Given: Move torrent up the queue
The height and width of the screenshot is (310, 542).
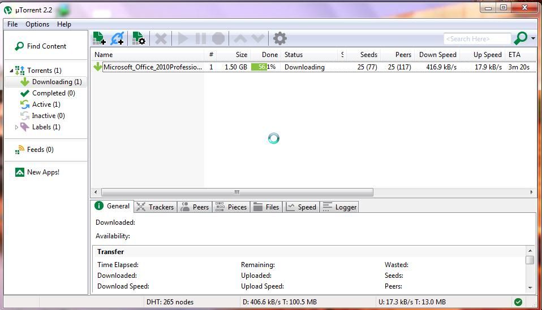Looking at the screenshot, I should click(240, 38).
